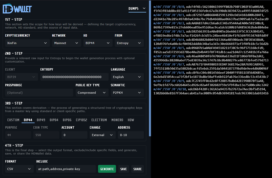Open the Network Mainnet dropdown

[66, 43]
